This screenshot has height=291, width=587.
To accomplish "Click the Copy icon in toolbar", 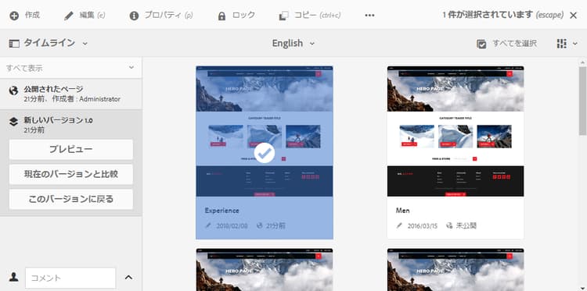I will pyautogui.click(x=283, y=16).
